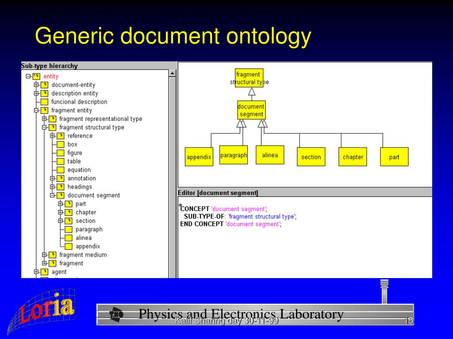Click the appendix diagram node
This screenshot has height=339, width=453.
tap(199, 157)
